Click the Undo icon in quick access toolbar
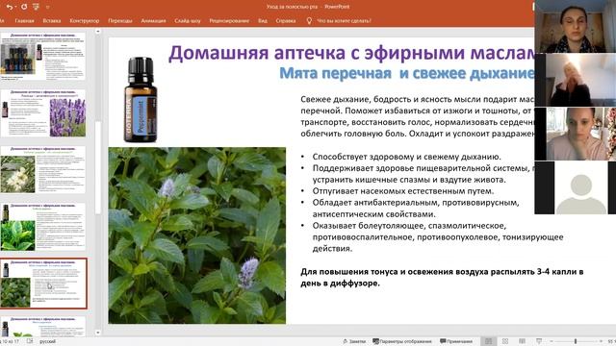Viewport: 616px width, 346px height. pos(10,7)
